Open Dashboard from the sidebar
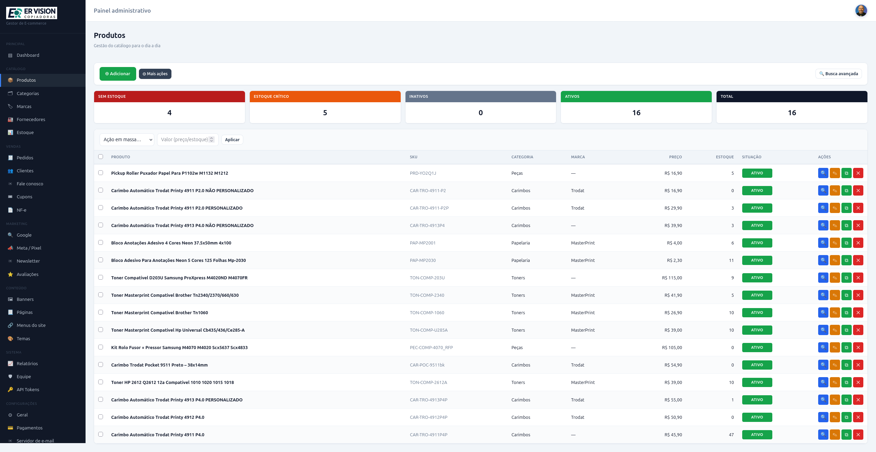The width and height of the screenshot is (876, 452). (x=43, y=55)
